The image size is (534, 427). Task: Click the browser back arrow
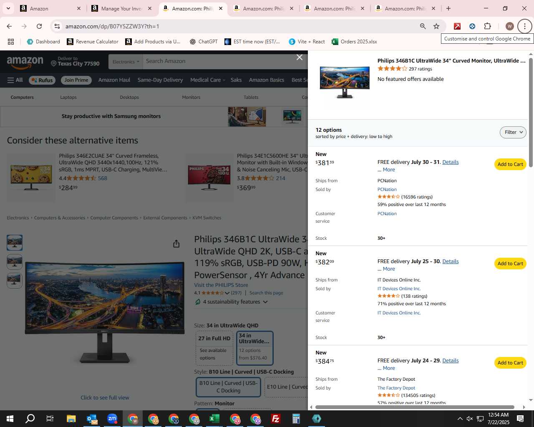point(9,26)
